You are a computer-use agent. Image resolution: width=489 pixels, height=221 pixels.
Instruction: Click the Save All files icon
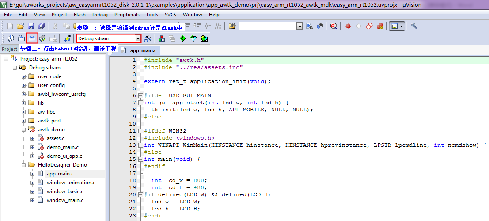click(41, 26)
